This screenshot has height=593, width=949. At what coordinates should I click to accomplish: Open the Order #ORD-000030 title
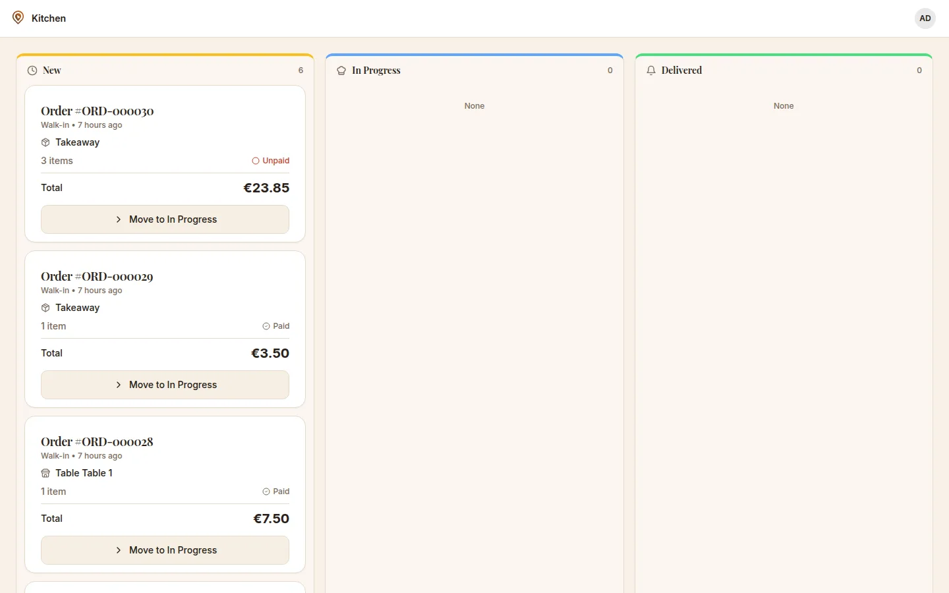pyautogui.click(x=98, y=111)
